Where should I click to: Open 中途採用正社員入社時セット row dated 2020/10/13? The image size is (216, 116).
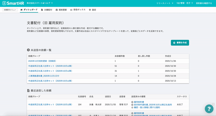[x=50, y=81]
